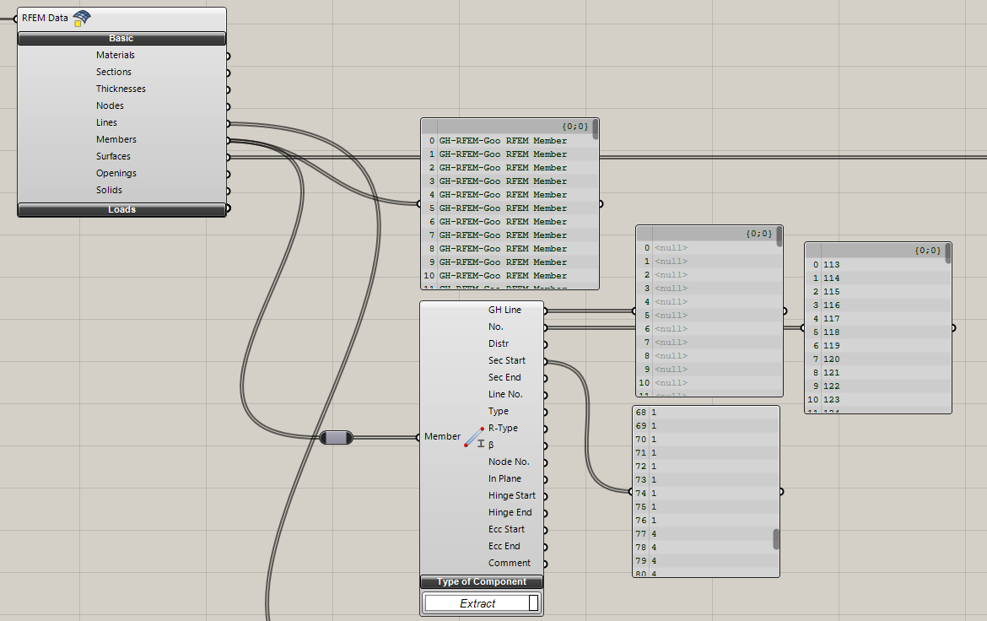Expand the Loads section header

121,210
